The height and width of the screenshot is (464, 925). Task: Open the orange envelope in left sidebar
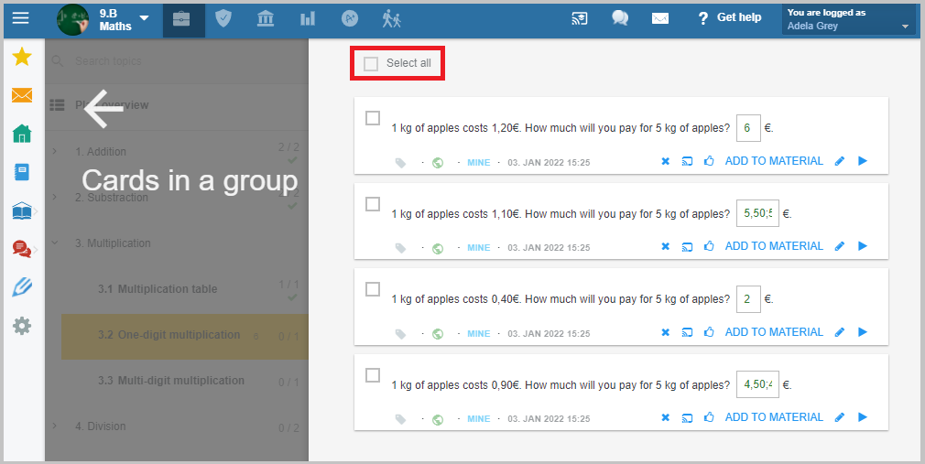coord(22,95)
